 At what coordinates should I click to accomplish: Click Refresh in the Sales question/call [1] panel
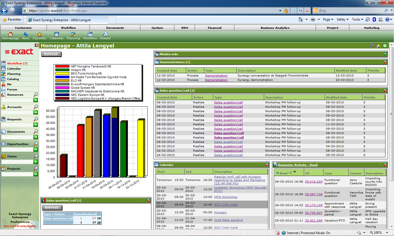52,207
